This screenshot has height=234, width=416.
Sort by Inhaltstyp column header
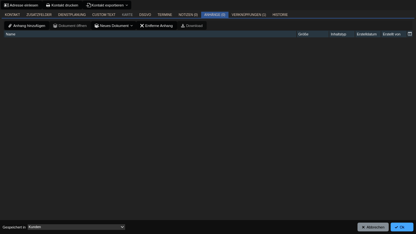[342, 34]
